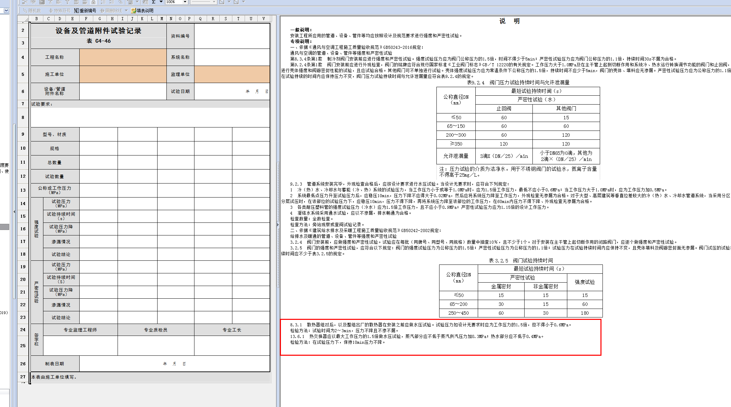Toggle the instructions pane splitter arrow
This screenshot has height=407, width=731.
[x=278, y=225]
